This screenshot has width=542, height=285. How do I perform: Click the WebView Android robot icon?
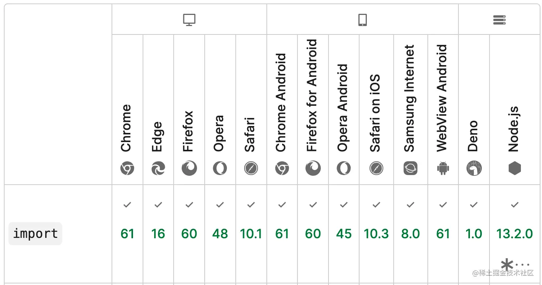[x=443, y=169]
